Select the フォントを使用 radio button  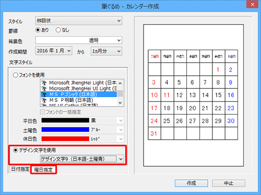coord(16,75)
